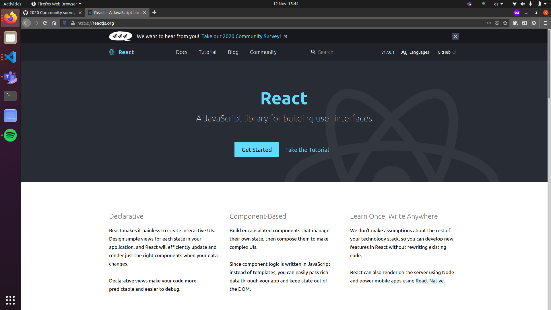Open Spotify from the dock
The image size is (551, 310).
click(x=10, y=135)
